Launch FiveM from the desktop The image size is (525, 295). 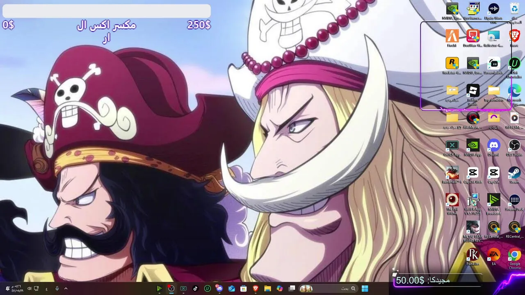(452, 38)
